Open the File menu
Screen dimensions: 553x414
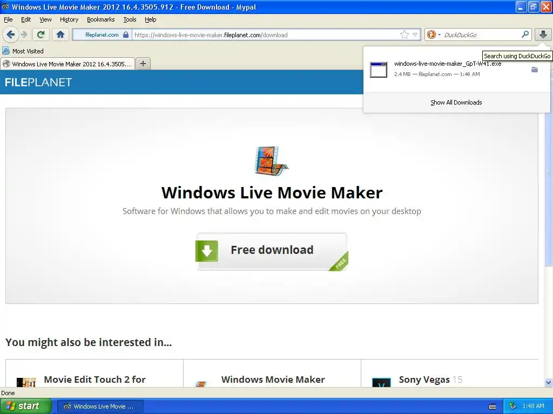pos(8,19)
